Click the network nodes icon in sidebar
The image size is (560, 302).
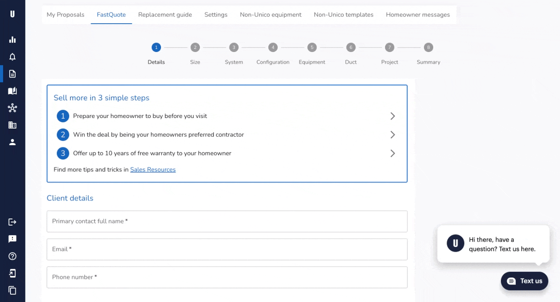pyautogui.click(x=13, y=108)
